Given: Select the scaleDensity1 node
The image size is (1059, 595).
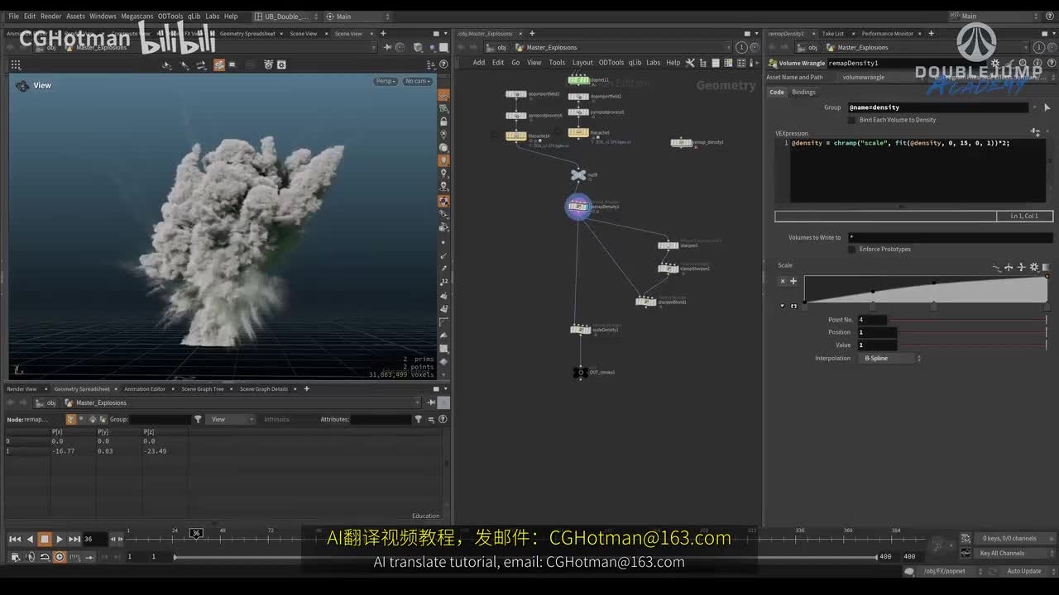Looking at the screenshot, I should click(580, 330).
